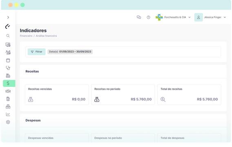Click the Receitas vencidas R$ 0,00 value
232x147 pixels.
click(79, 99)
